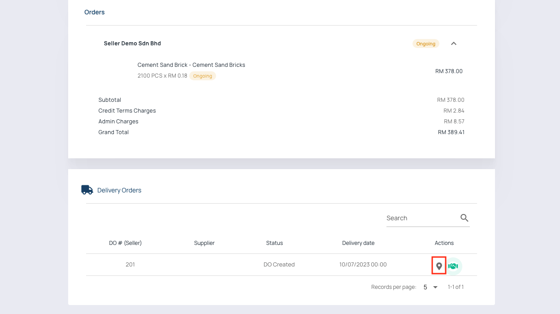This screenshot has height=314, width=560.
Task: Click the 1-1 of 1 pagination text
Action: coord(456,287)
